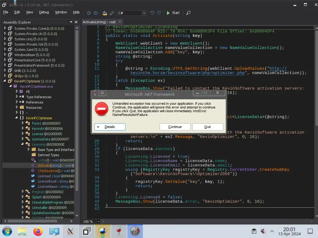Select the KevinAV class
This screenshot has width=318, height=238.
tap(47, 129)
